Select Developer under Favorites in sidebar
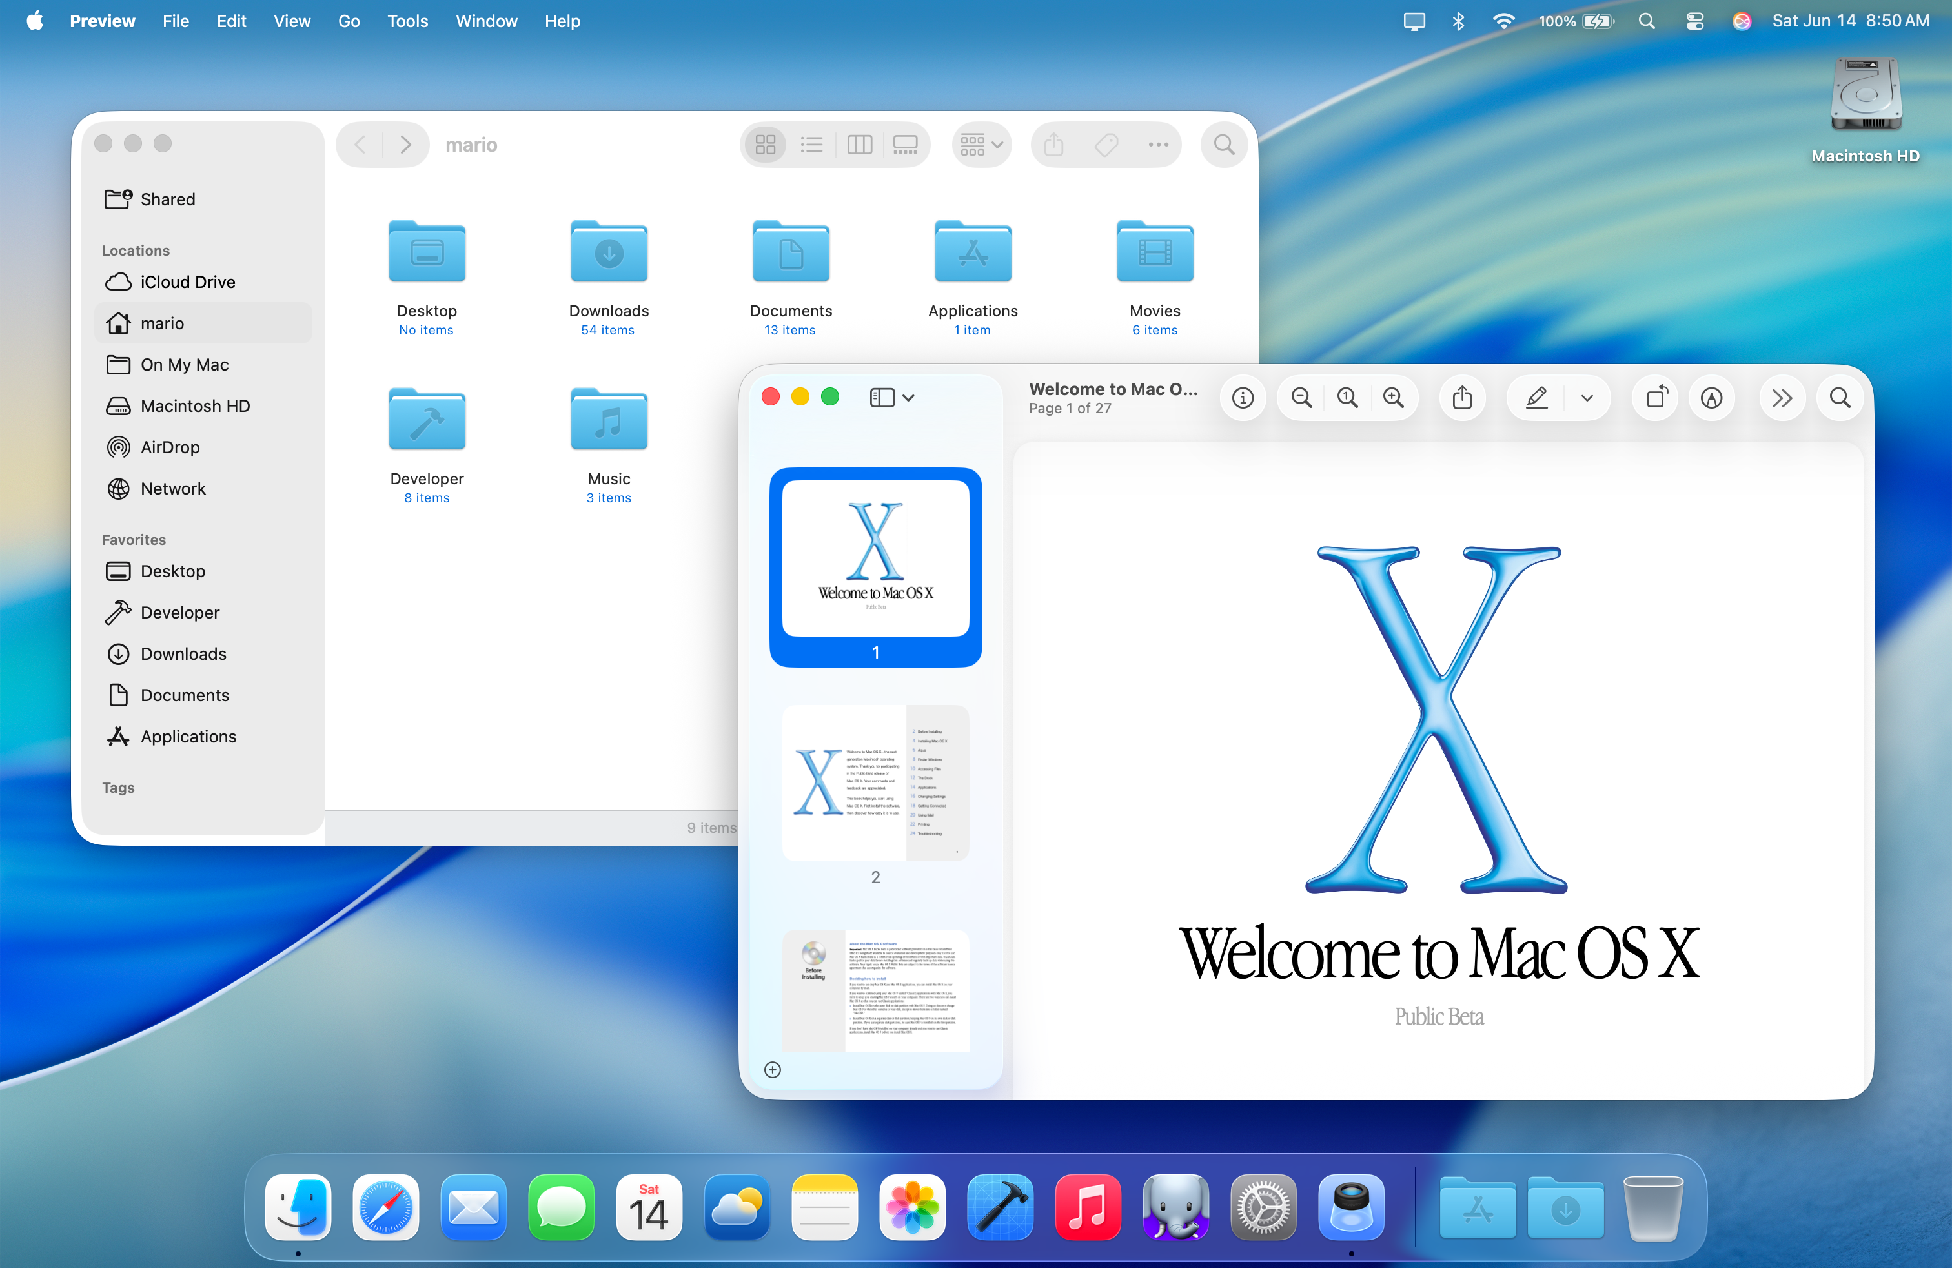Screen dimensions: 1952x1268 coord(203,613)
